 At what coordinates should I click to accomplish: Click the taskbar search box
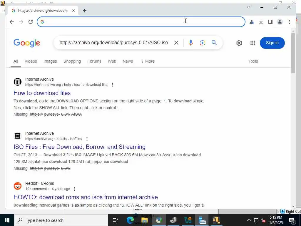click(61, 220)
